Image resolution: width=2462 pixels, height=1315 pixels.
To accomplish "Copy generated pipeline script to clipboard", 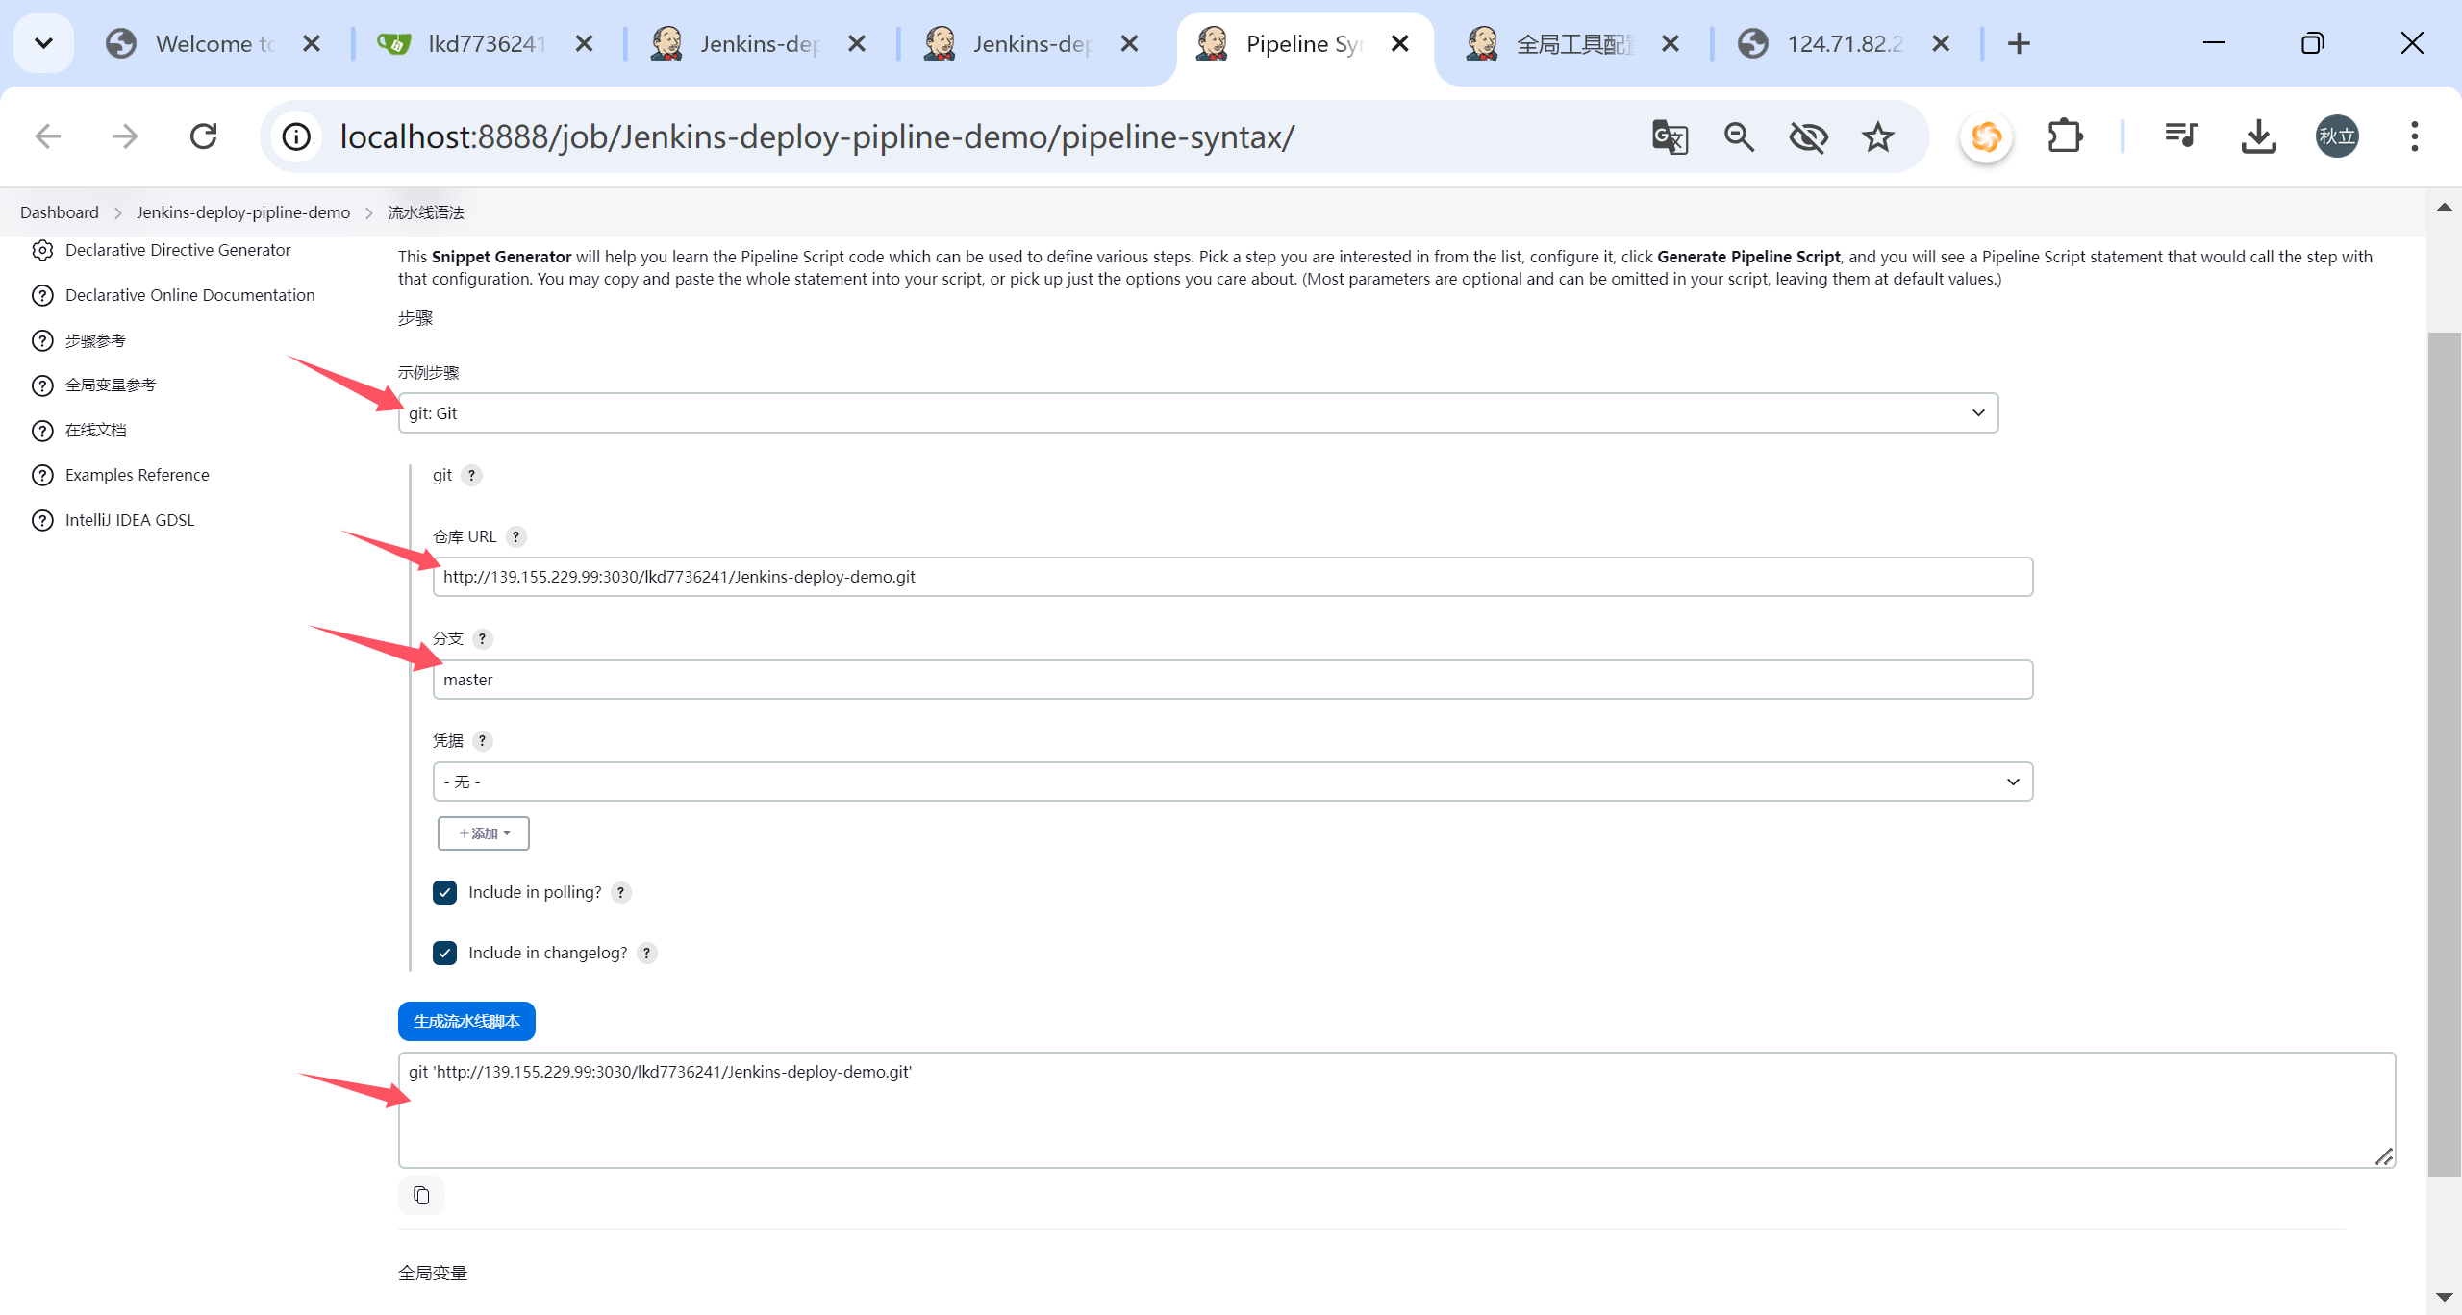I will (x=421, y=1195).
